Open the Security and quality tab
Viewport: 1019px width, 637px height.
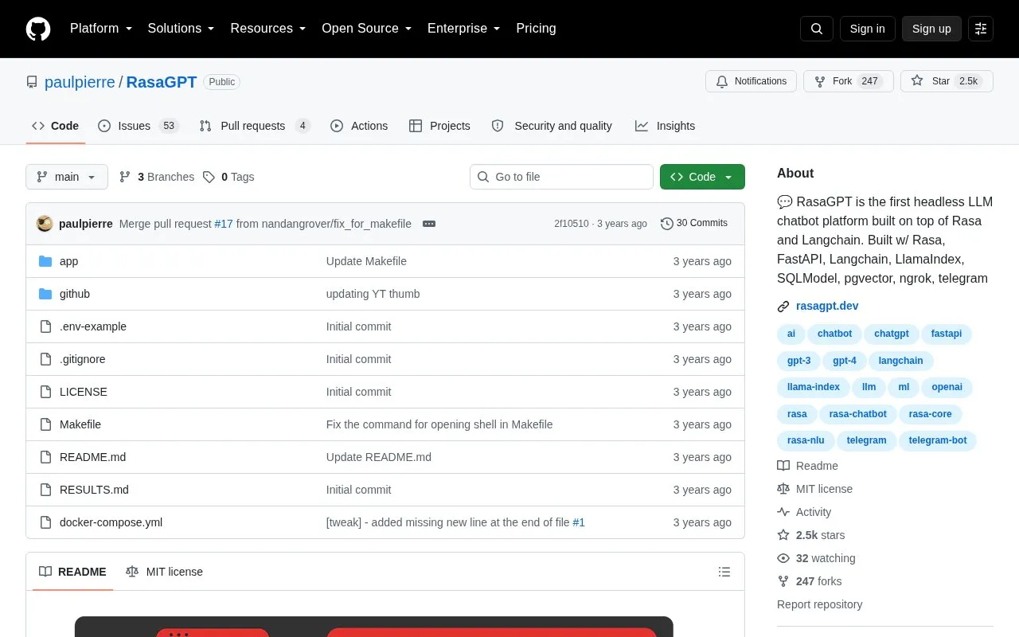click(x=552, y=126)
